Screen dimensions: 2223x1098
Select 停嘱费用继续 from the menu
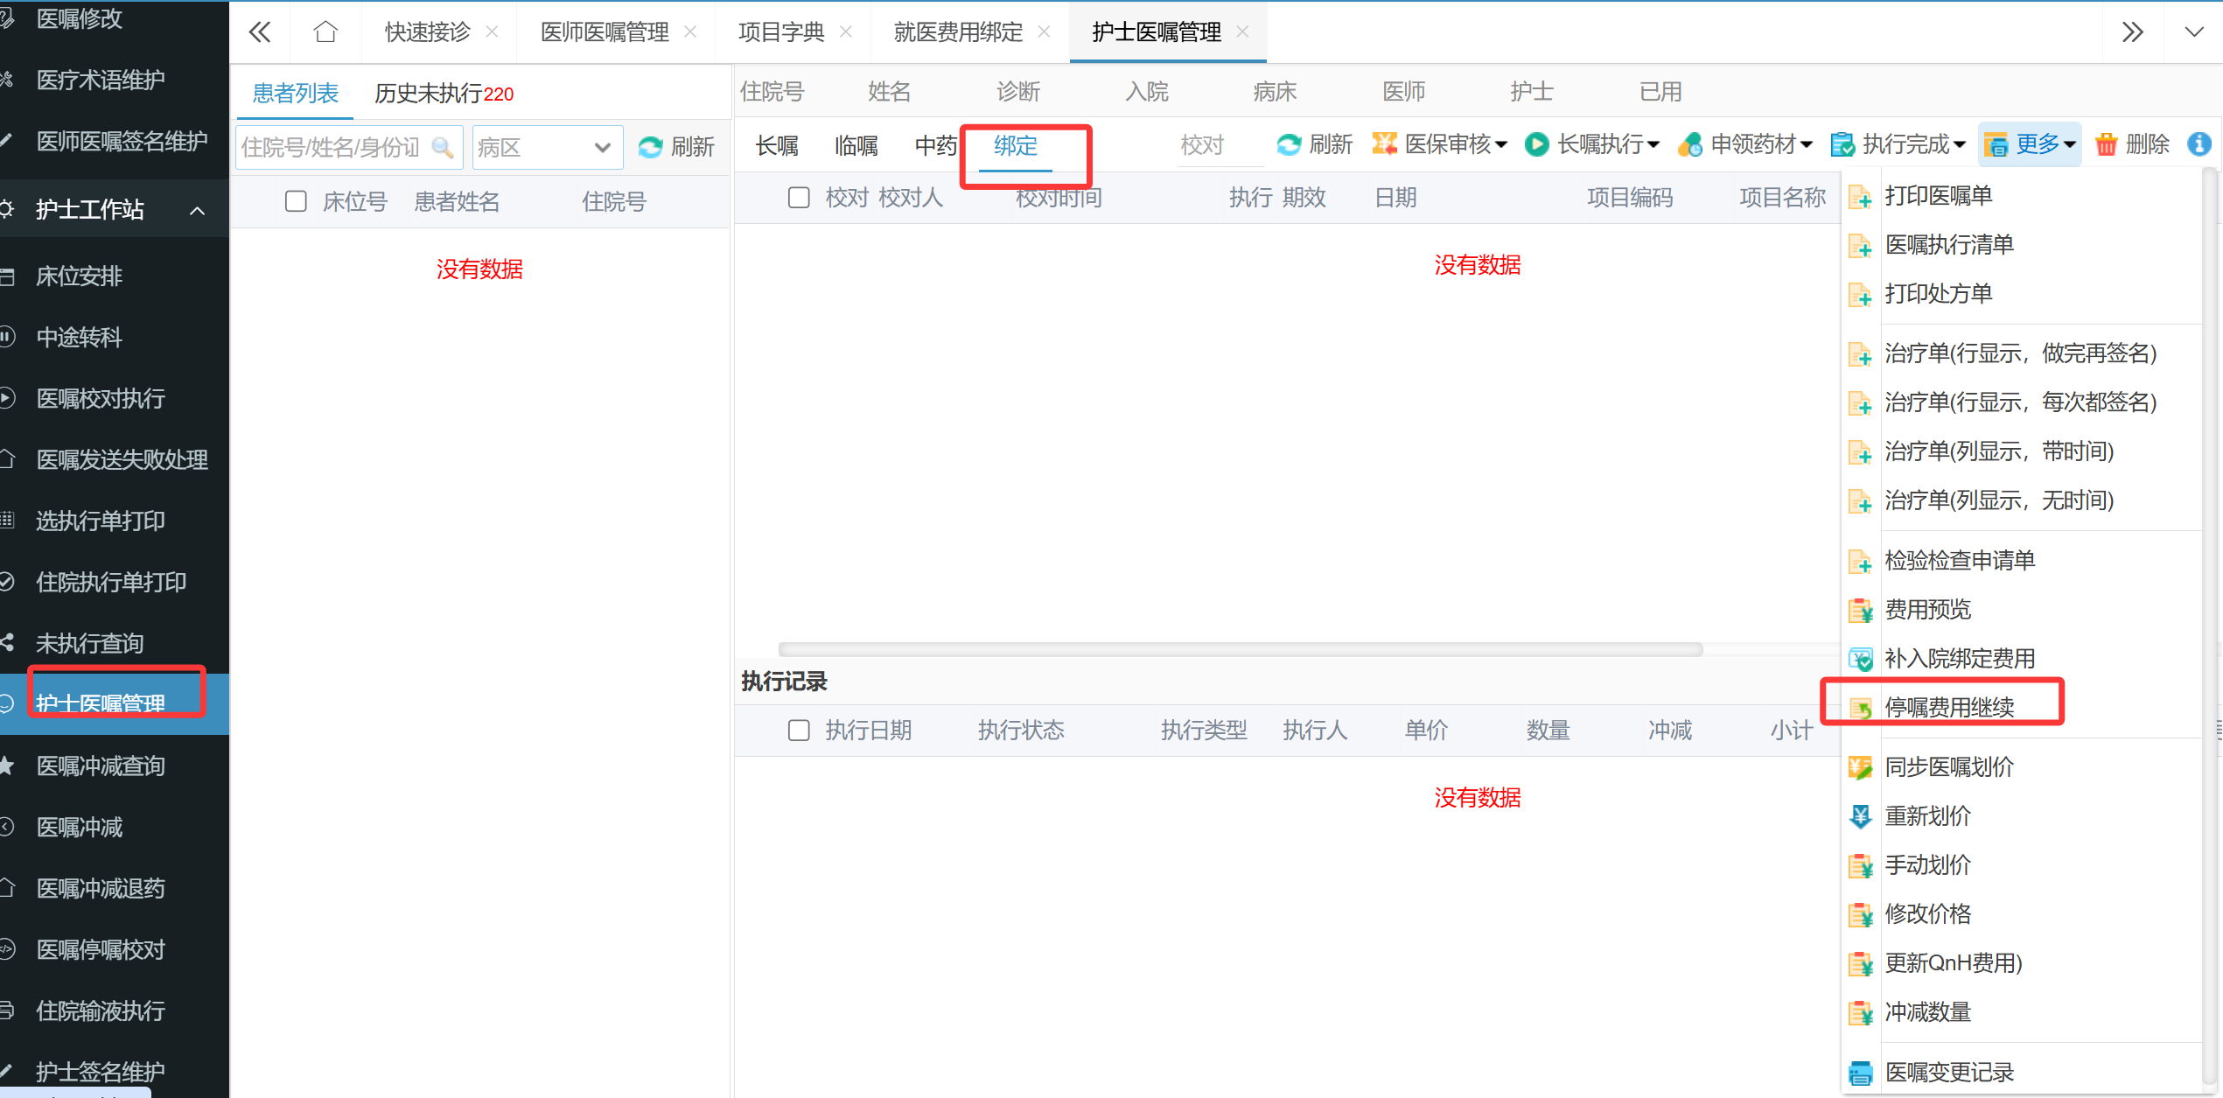pos(1949,707)
